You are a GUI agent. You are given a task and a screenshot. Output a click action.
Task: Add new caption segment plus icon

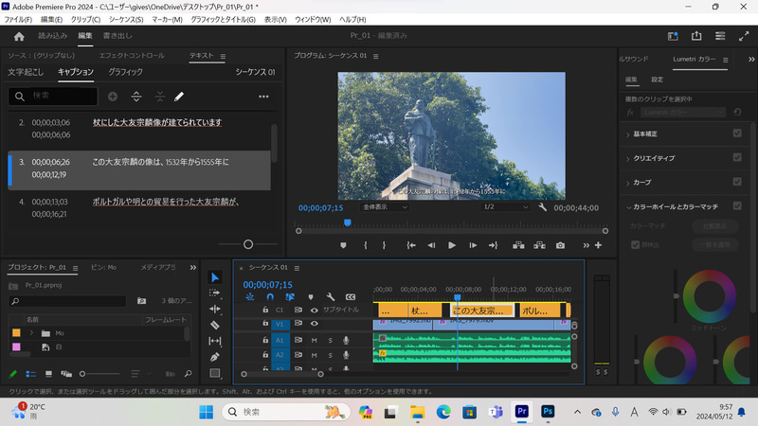[x=113, y=97]
